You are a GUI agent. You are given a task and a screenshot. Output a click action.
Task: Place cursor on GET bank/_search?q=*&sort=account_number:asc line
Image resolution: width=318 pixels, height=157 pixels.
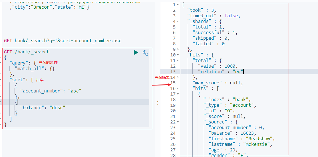pyautogui.click(x=62, y=41)
